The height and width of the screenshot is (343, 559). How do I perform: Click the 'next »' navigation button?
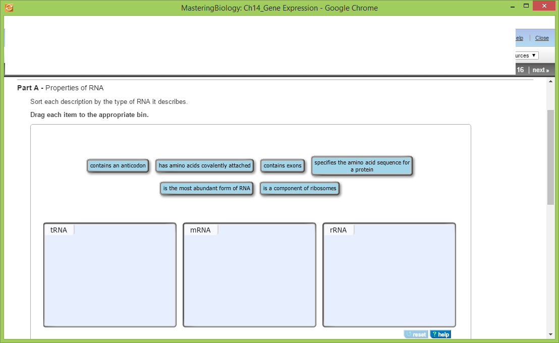pos(540,70)
